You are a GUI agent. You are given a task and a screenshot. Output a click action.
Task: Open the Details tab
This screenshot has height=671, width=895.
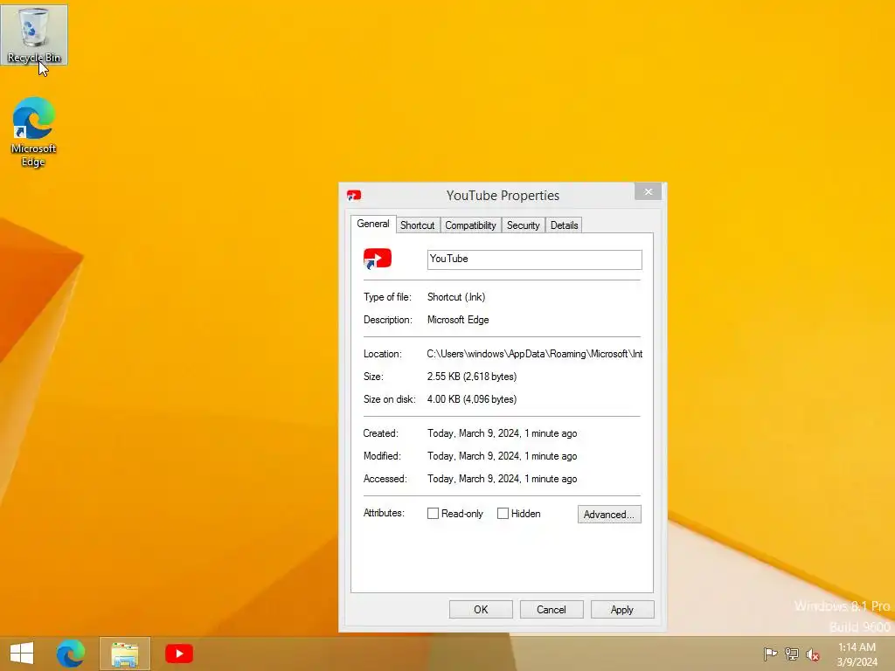coord(564,225)
